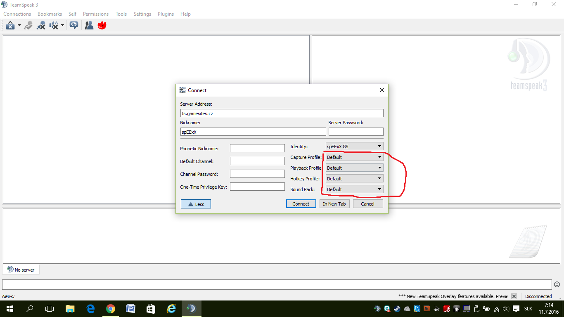
Task: Open the Tools menu
Action: click(x=121, y=14)
